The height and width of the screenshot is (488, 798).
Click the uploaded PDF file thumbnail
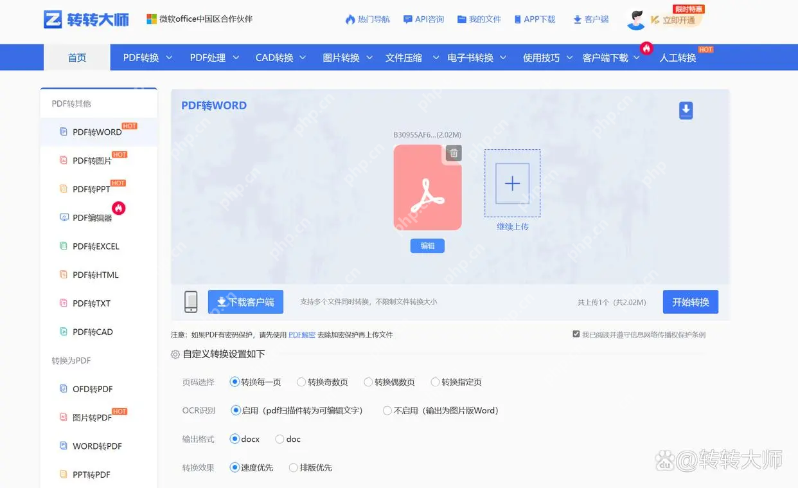pos(427,187)
